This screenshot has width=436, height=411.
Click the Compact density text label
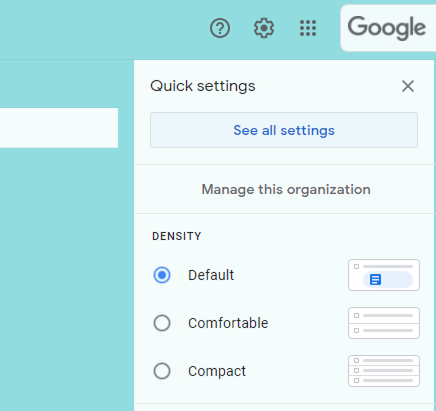click(x=217, y=371)
